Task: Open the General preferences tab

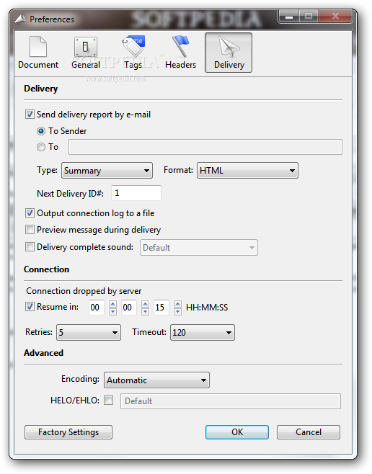Action: (x=86, y=53)
